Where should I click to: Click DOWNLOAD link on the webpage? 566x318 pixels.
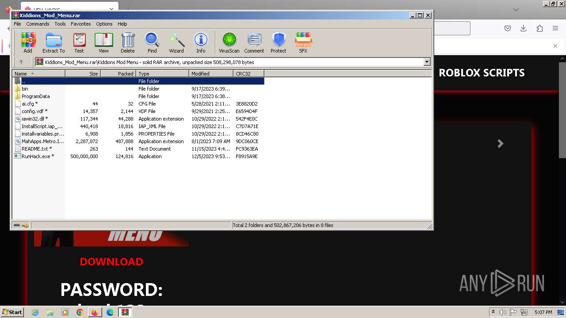[x=111, y=261]
